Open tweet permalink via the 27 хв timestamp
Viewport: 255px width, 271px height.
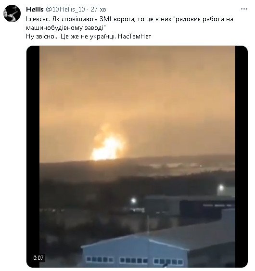(x=98, y=9)
